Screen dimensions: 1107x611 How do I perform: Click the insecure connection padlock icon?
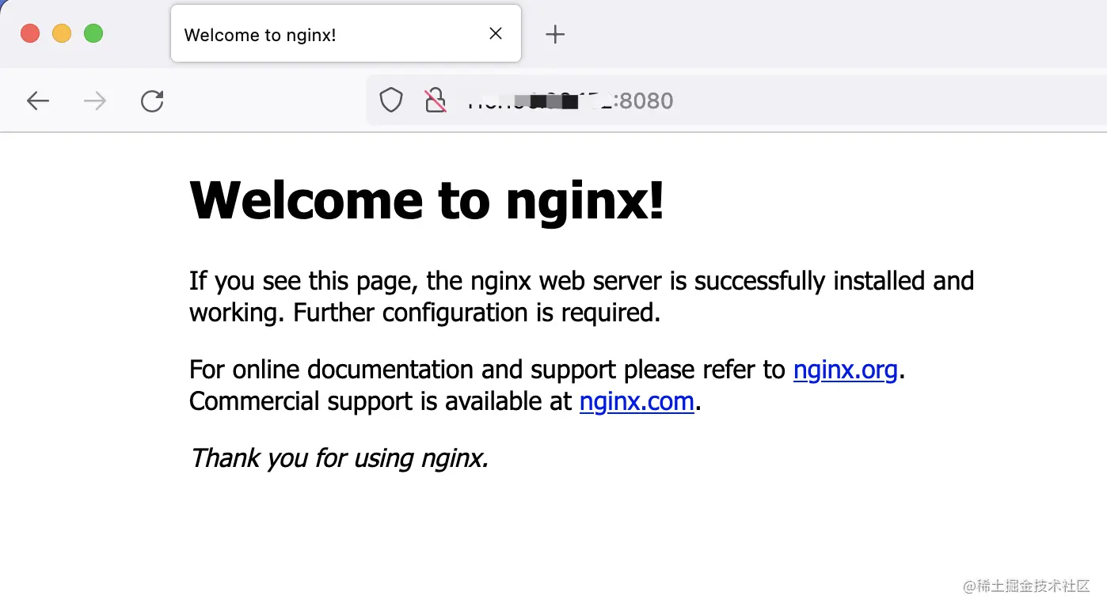pos(435,101)
